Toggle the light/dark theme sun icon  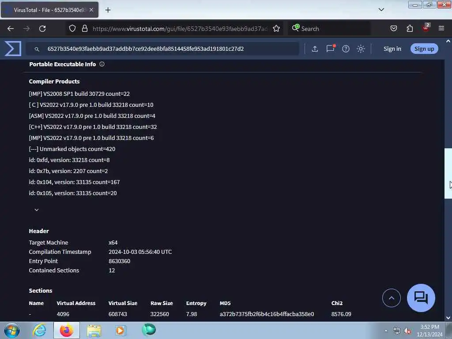[x=361, y=49]
